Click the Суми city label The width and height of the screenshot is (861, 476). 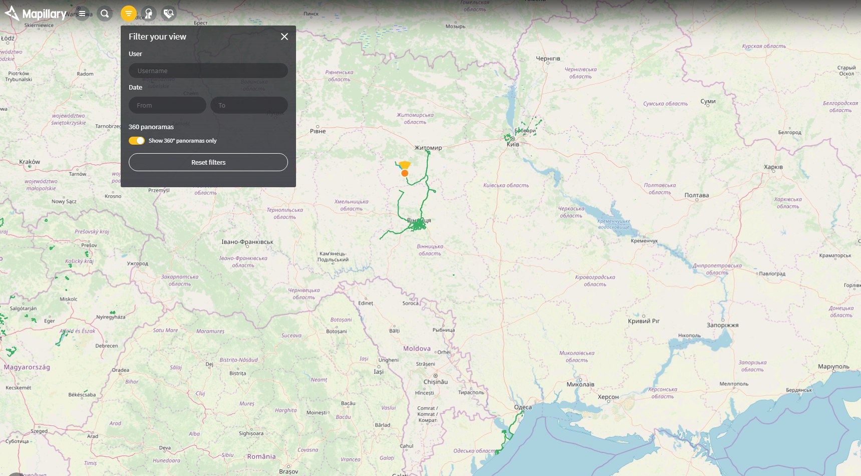(x=708, y=101)
